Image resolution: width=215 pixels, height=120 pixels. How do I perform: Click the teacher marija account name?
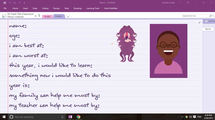click(169, 3)
